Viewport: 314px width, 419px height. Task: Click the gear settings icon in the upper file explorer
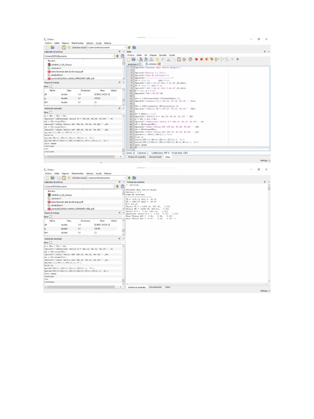pyautogui.click(x=122, y=56)
